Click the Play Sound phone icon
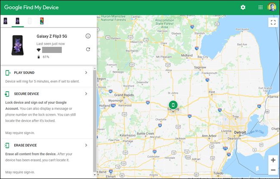Viewport: 280px width, 179px height. 8,73
